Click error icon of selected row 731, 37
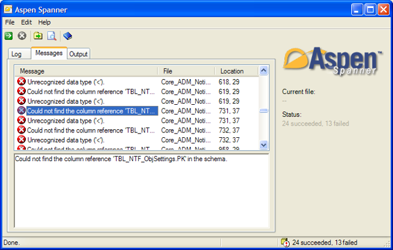The image size is (393, 250). coord(21,110)
